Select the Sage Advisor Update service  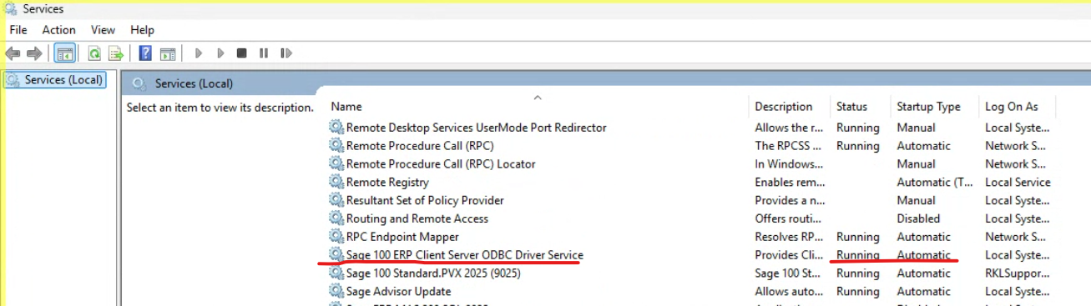(x=398, y=292)
